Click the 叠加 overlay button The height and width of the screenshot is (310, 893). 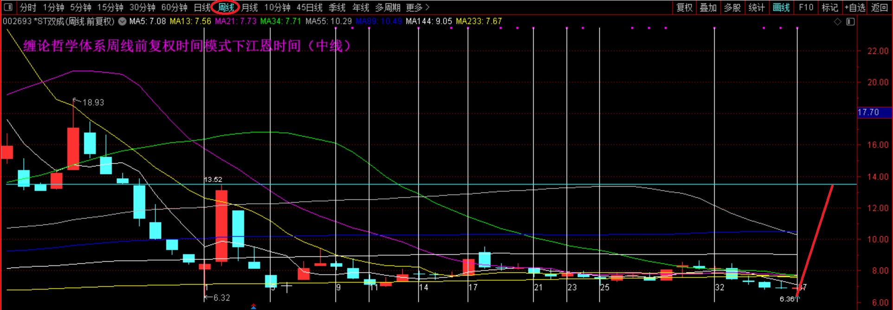coord(708,7)
